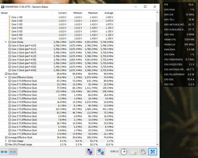Select Core 0 T0 Effective Clock row
Viewport: 198px width, 158px height.
(x=57, y=81)
